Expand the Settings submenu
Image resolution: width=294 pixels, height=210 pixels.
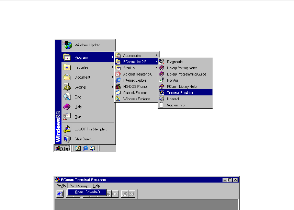coord(88,87)
